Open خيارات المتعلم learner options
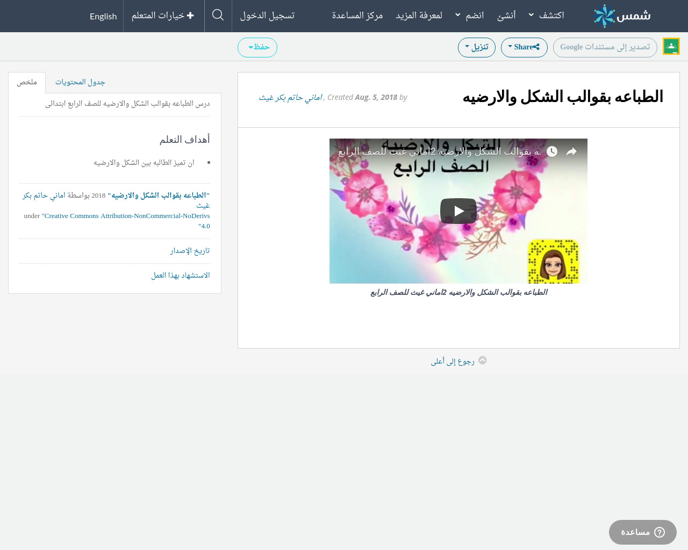The height and width of the screenshot is (550, 688). click(x=163, y=16)
